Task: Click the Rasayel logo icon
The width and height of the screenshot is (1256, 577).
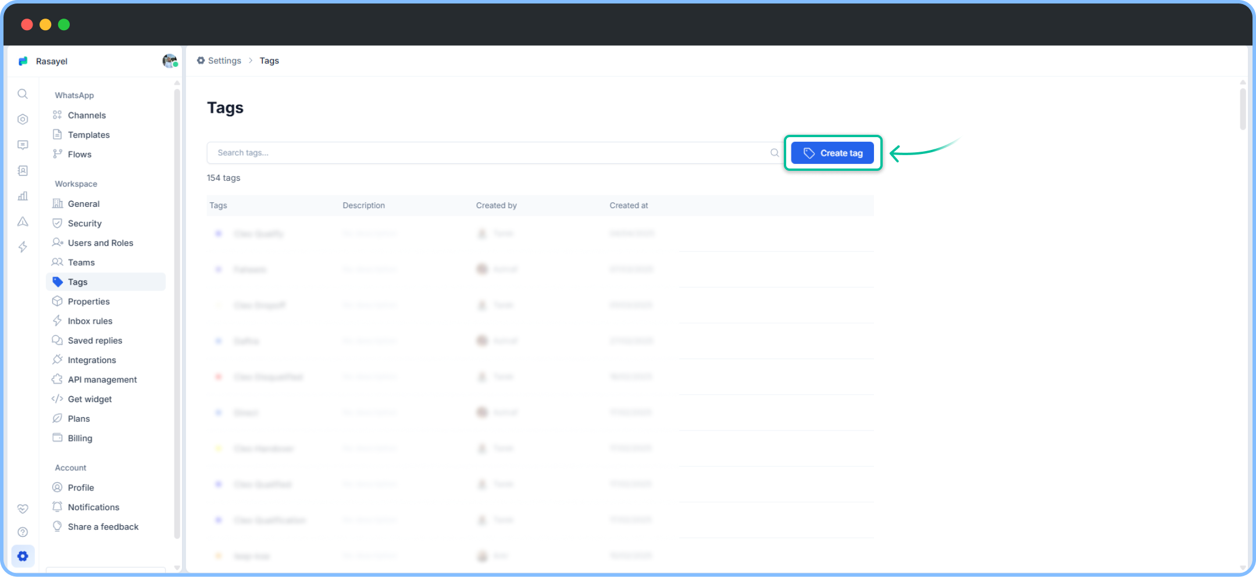Action: [x=23, y=61]
